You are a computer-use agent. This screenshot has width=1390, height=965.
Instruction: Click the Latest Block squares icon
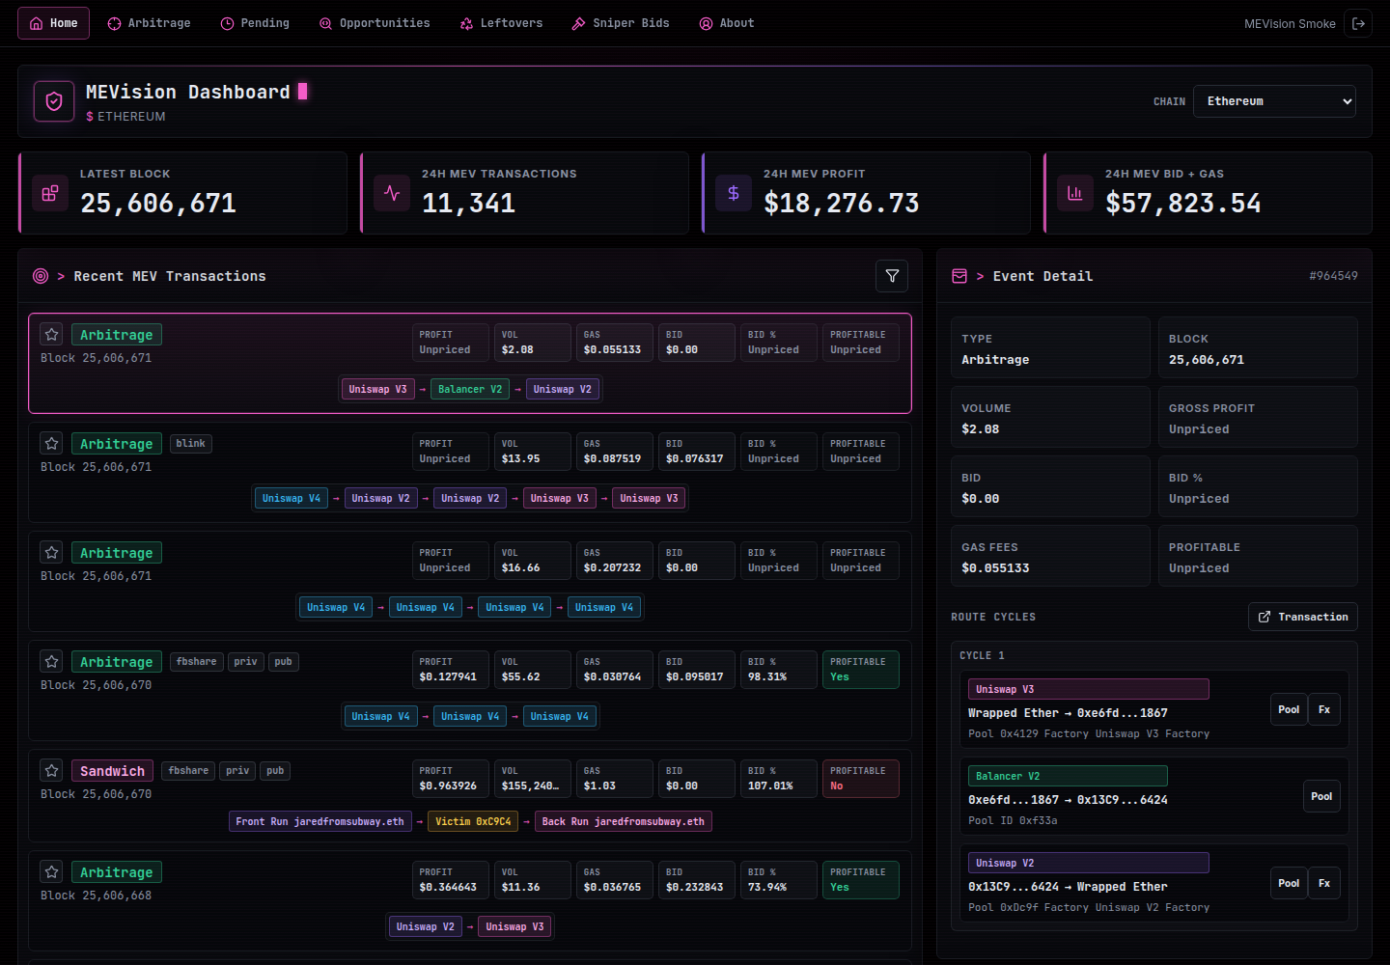click(x=50, y=193)
